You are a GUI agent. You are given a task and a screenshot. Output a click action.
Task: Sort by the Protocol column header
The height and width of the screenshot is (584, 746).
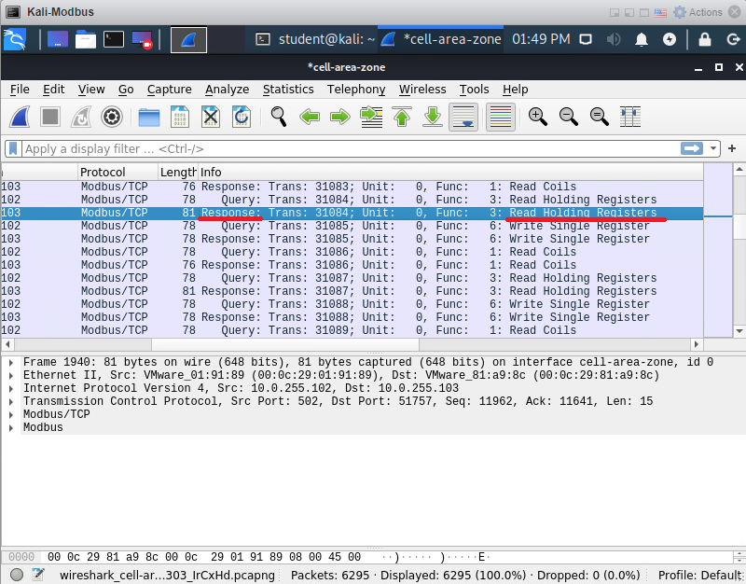click(x=117, y=172)
